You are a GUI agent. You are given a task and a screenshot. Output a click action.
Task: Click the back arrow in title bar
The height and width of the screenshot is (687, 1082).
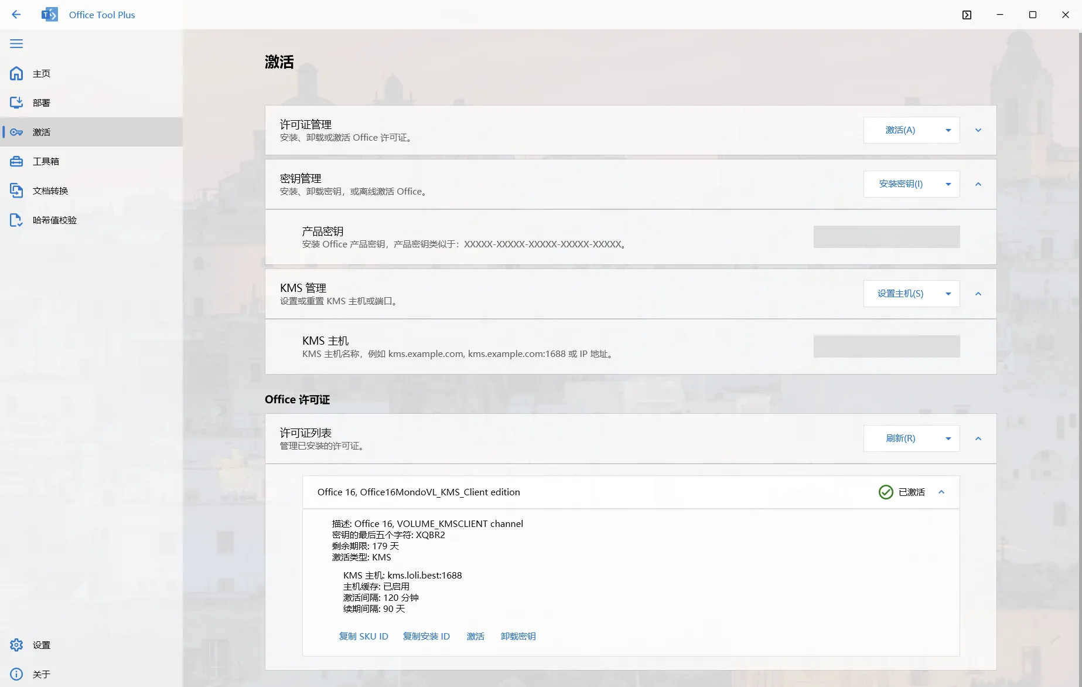[16, 15]
